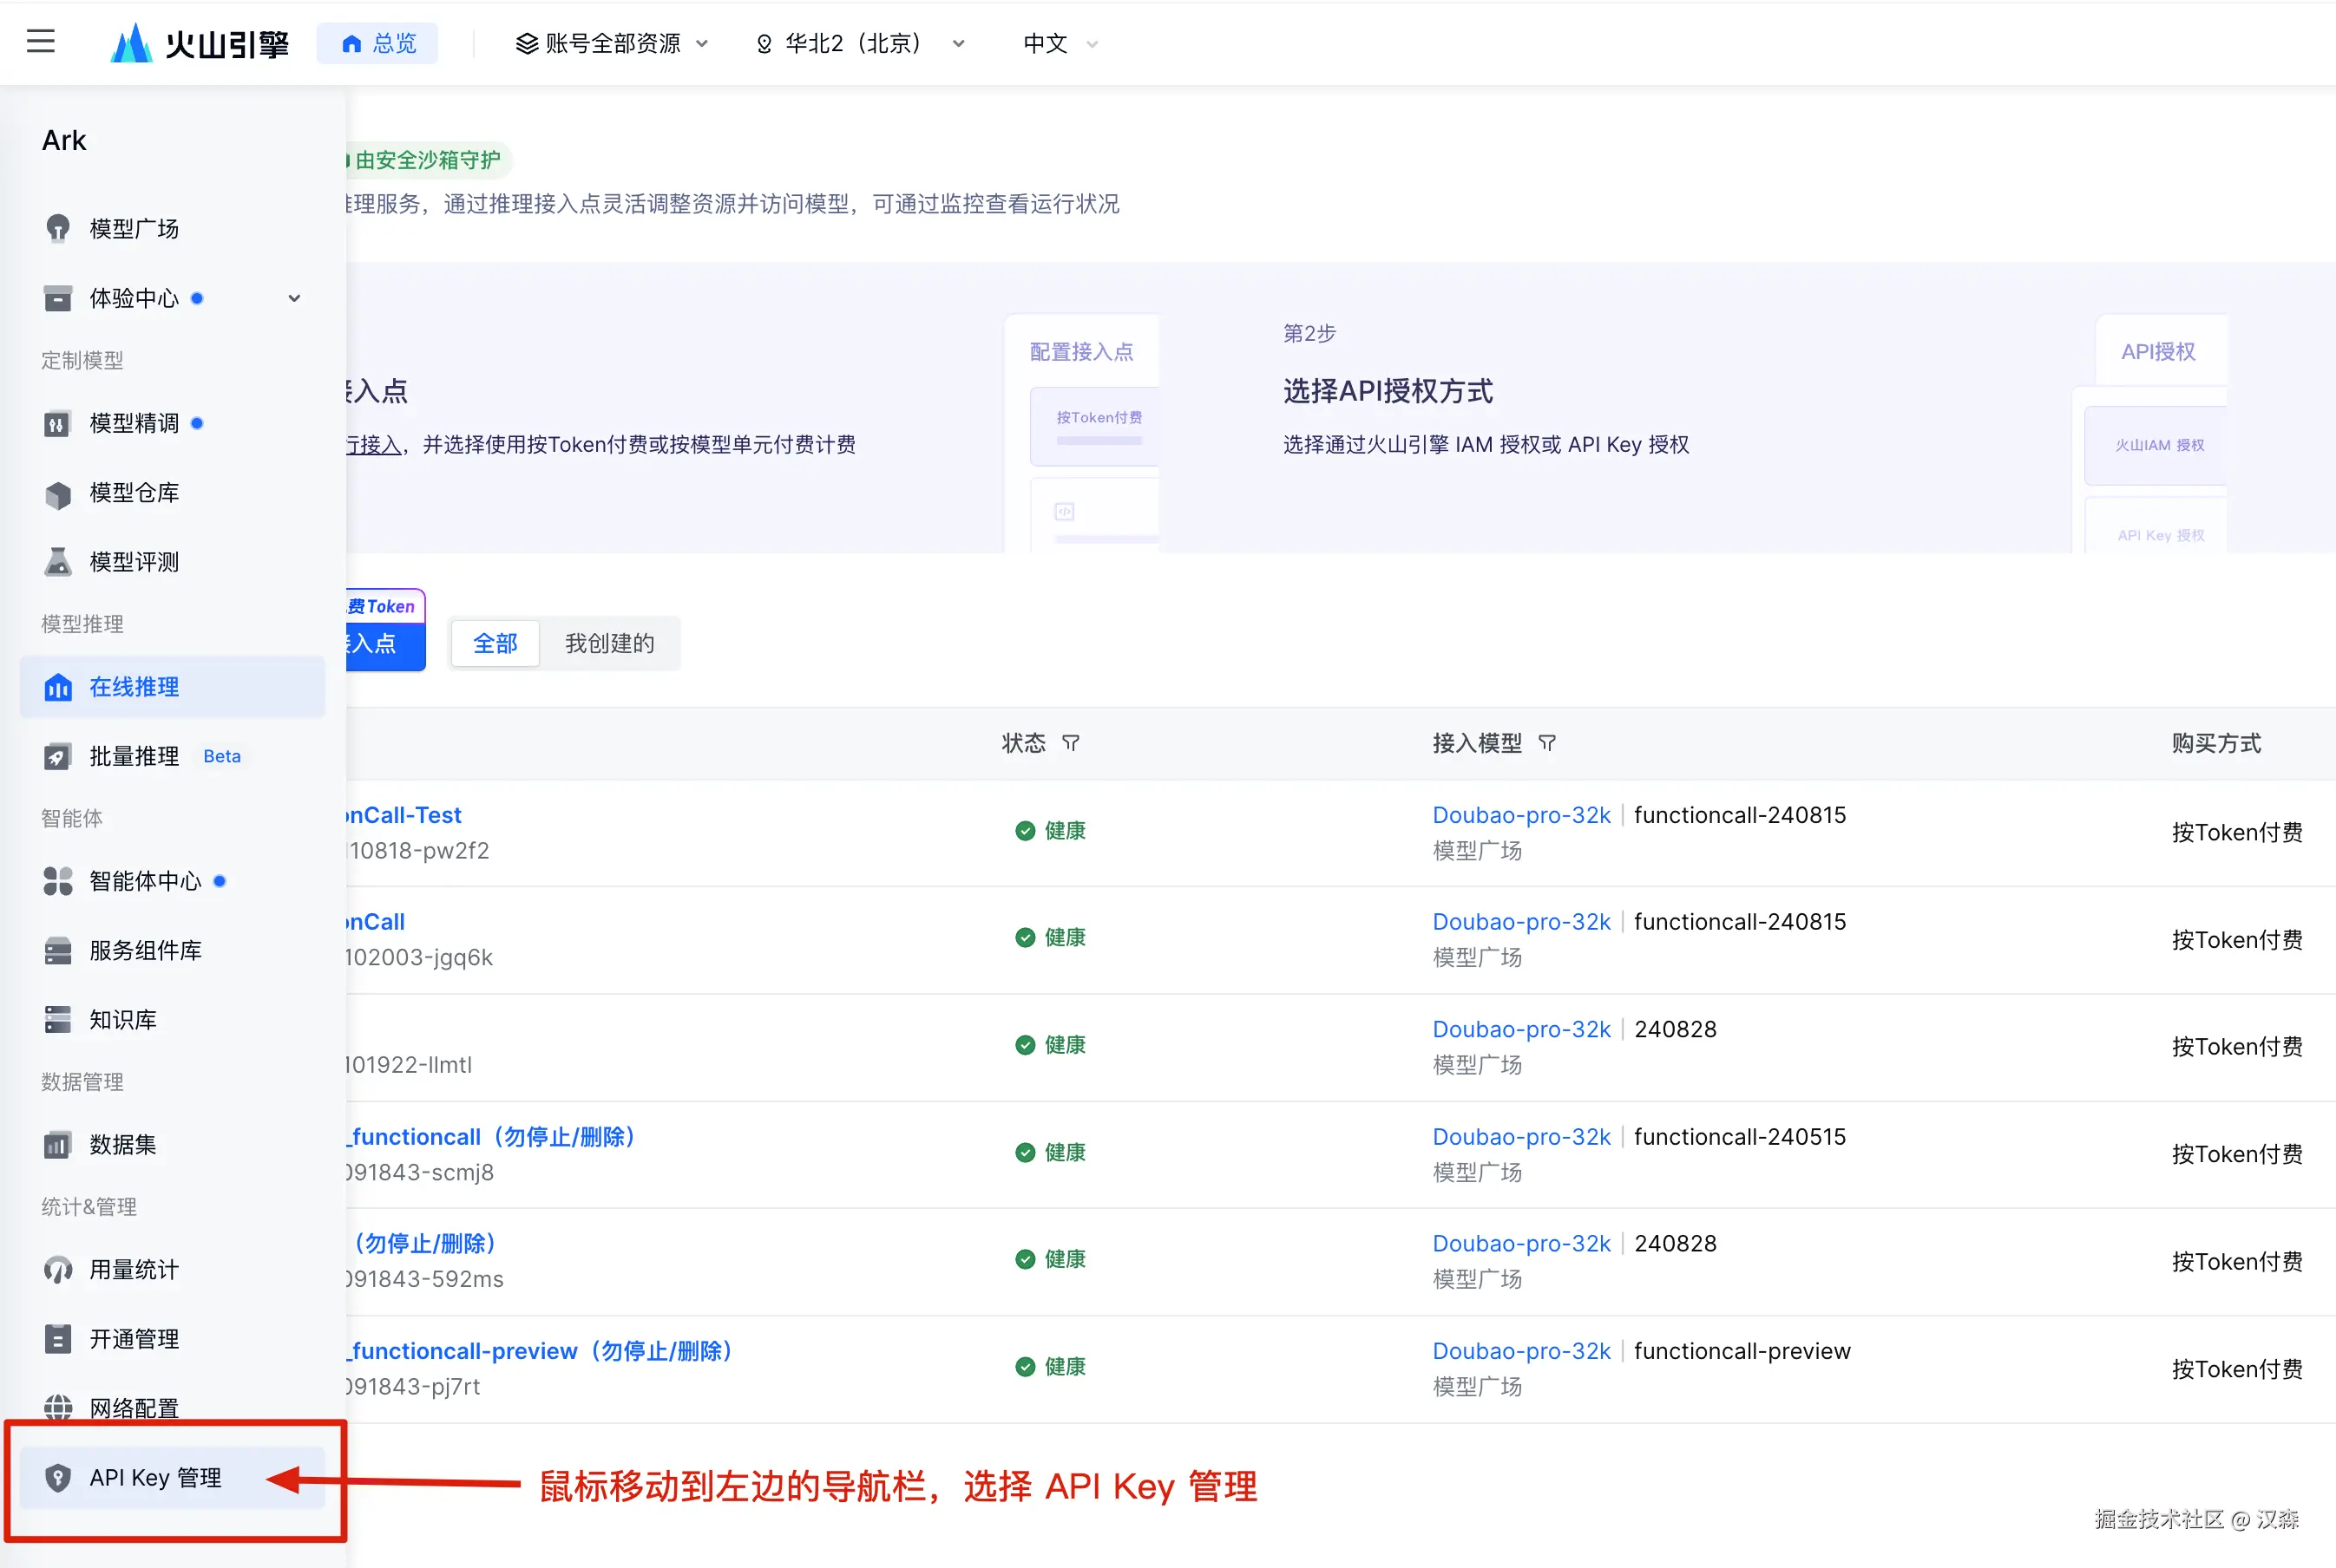The image size is (2336, 1568).
Task: Click the 模型广场 sidebar icon
Action: point(58,229)
